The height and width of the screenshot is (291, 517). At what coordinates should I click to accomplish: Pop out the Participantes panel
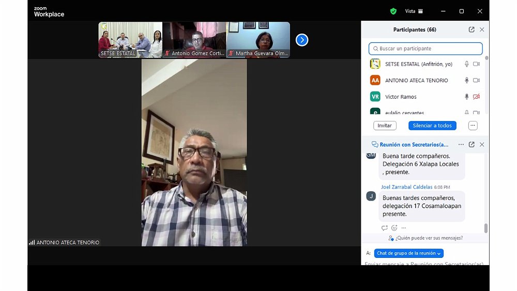tap(472, 30)
